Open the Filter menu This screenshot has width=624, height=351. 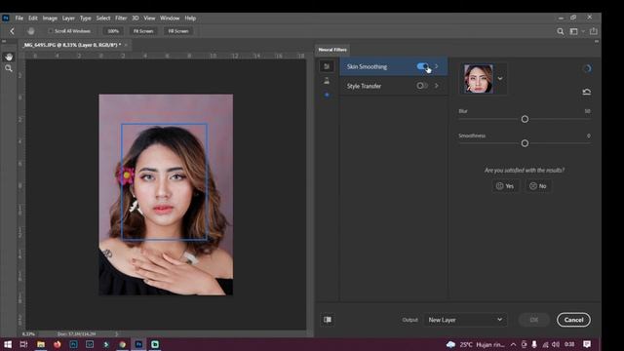click(x=121, y=18)
